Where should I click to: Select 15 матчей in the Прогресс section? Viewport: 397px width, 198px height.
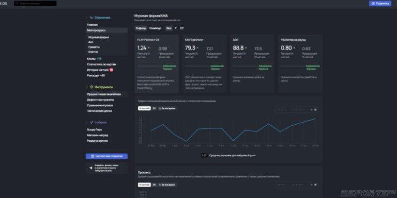tap(144, 185)
